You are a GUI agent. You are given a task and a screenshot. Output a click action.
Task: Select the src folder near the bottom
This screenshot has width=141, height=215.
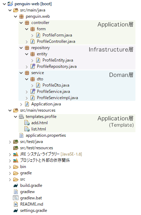pos(23,179)
